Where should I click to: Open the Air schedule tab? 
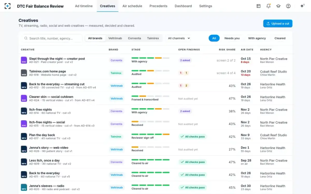(132, 6)
